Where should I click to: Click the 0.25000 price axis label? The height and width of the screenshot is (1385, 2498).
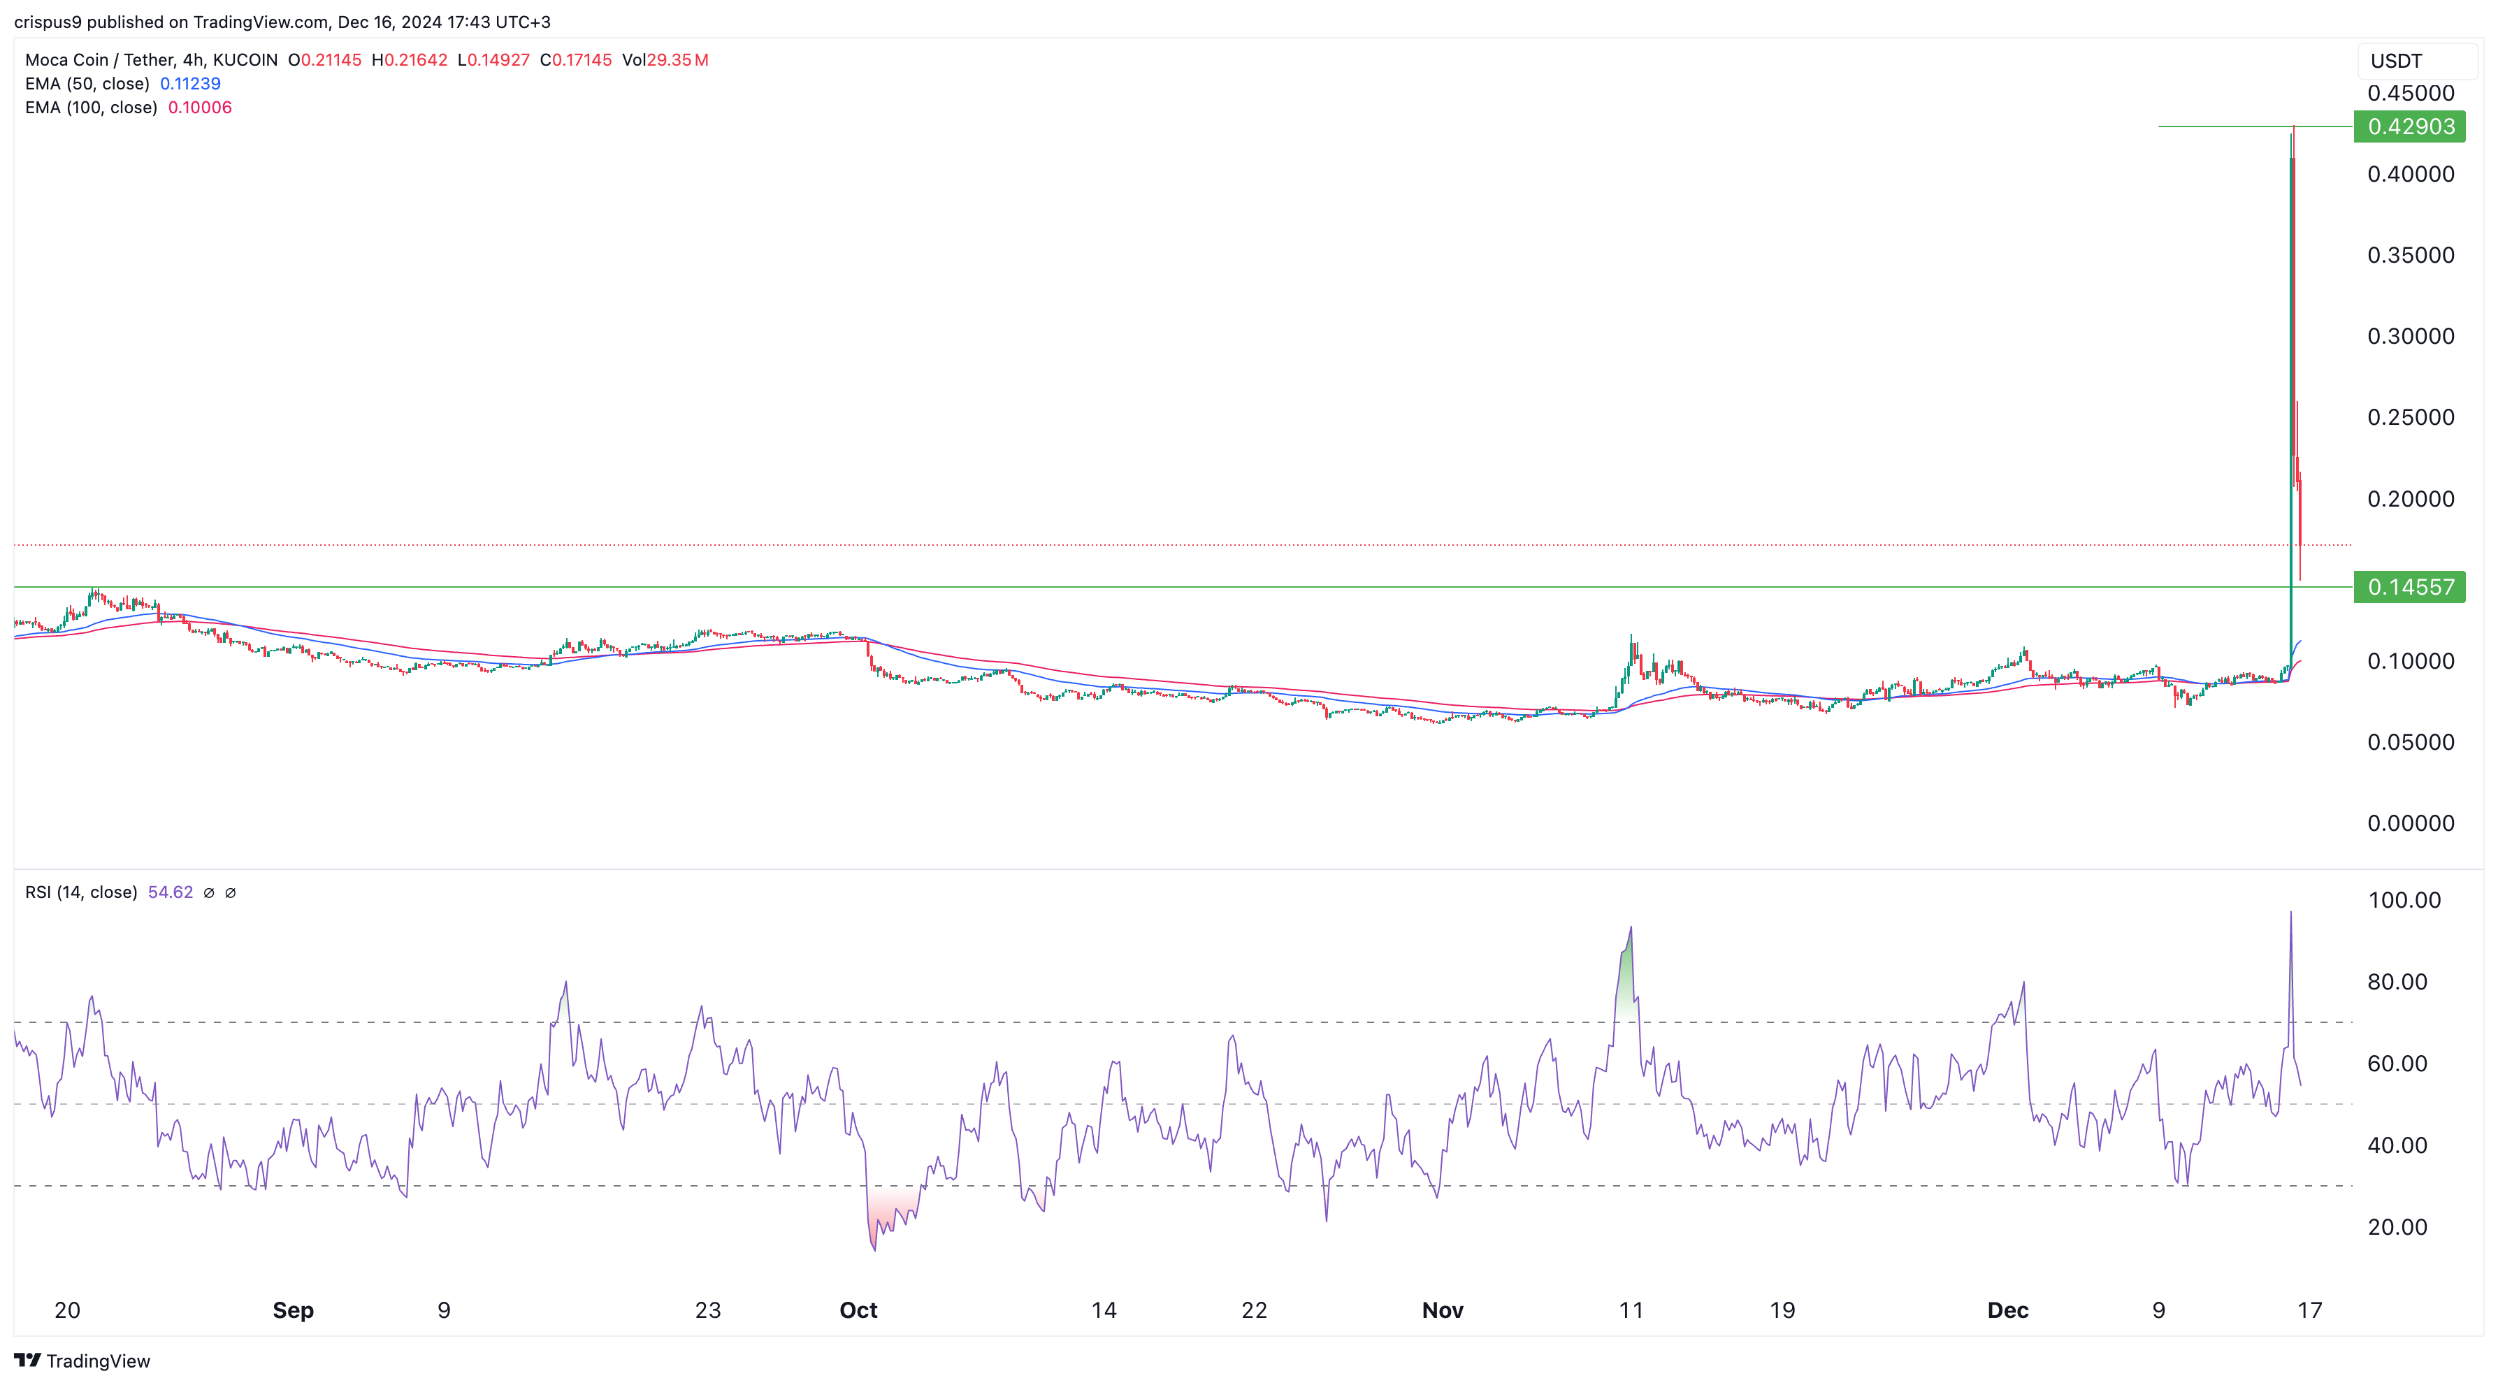2411,418
